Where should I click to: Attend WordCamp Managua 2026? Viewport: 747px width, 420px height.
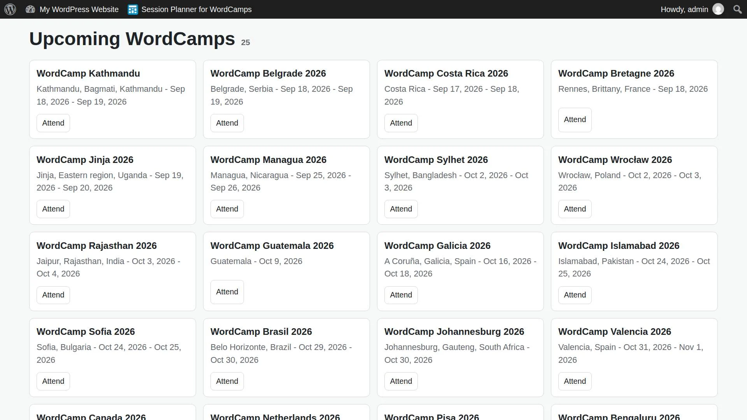(x=227, y=209)
